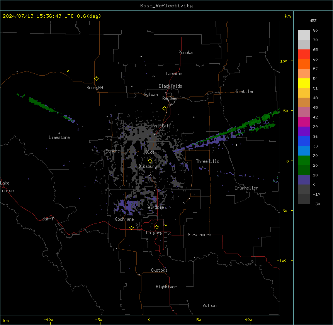Click the Innisfail city label
The image size is (333, 325).
pos(160,126)
